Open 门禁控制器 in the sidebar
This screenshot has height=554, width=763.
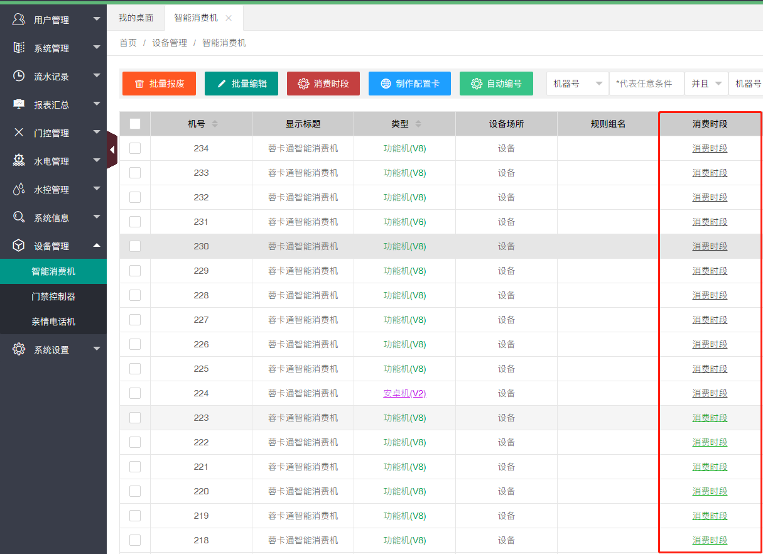click(53, 296)
